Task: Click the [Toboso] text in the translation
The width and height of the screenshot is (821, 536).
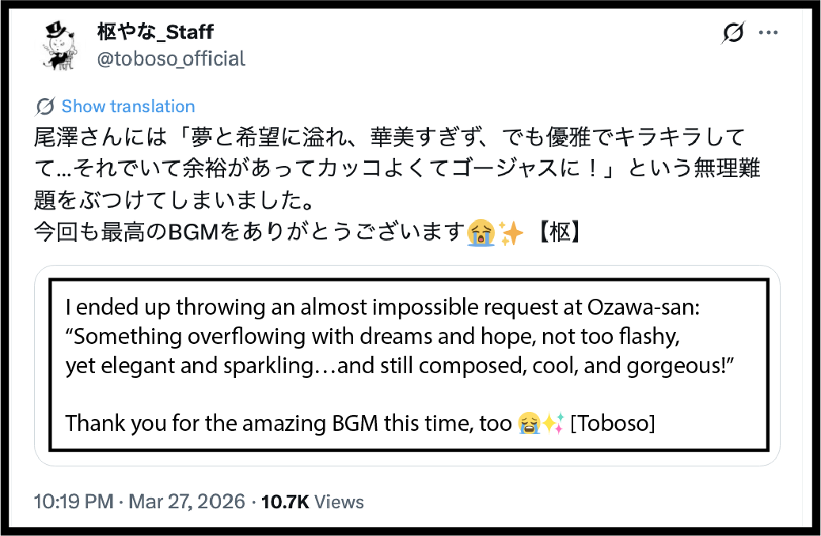Action: coord(612,424)
